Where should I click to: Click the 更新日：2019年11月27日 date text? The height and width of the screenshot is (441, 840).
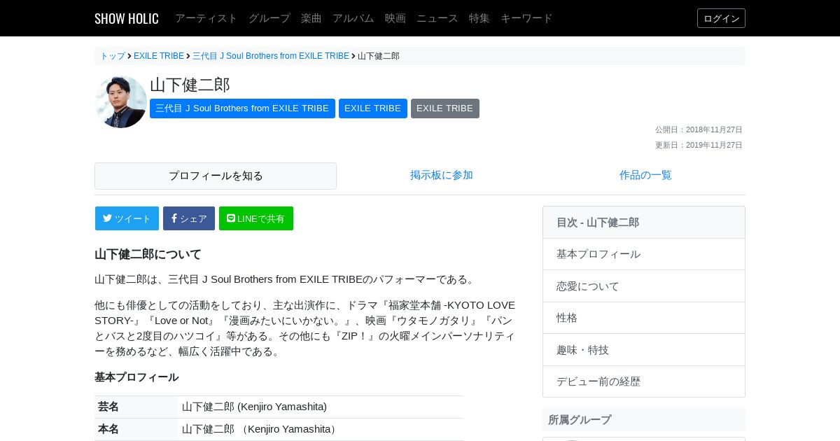pos(699,145)
